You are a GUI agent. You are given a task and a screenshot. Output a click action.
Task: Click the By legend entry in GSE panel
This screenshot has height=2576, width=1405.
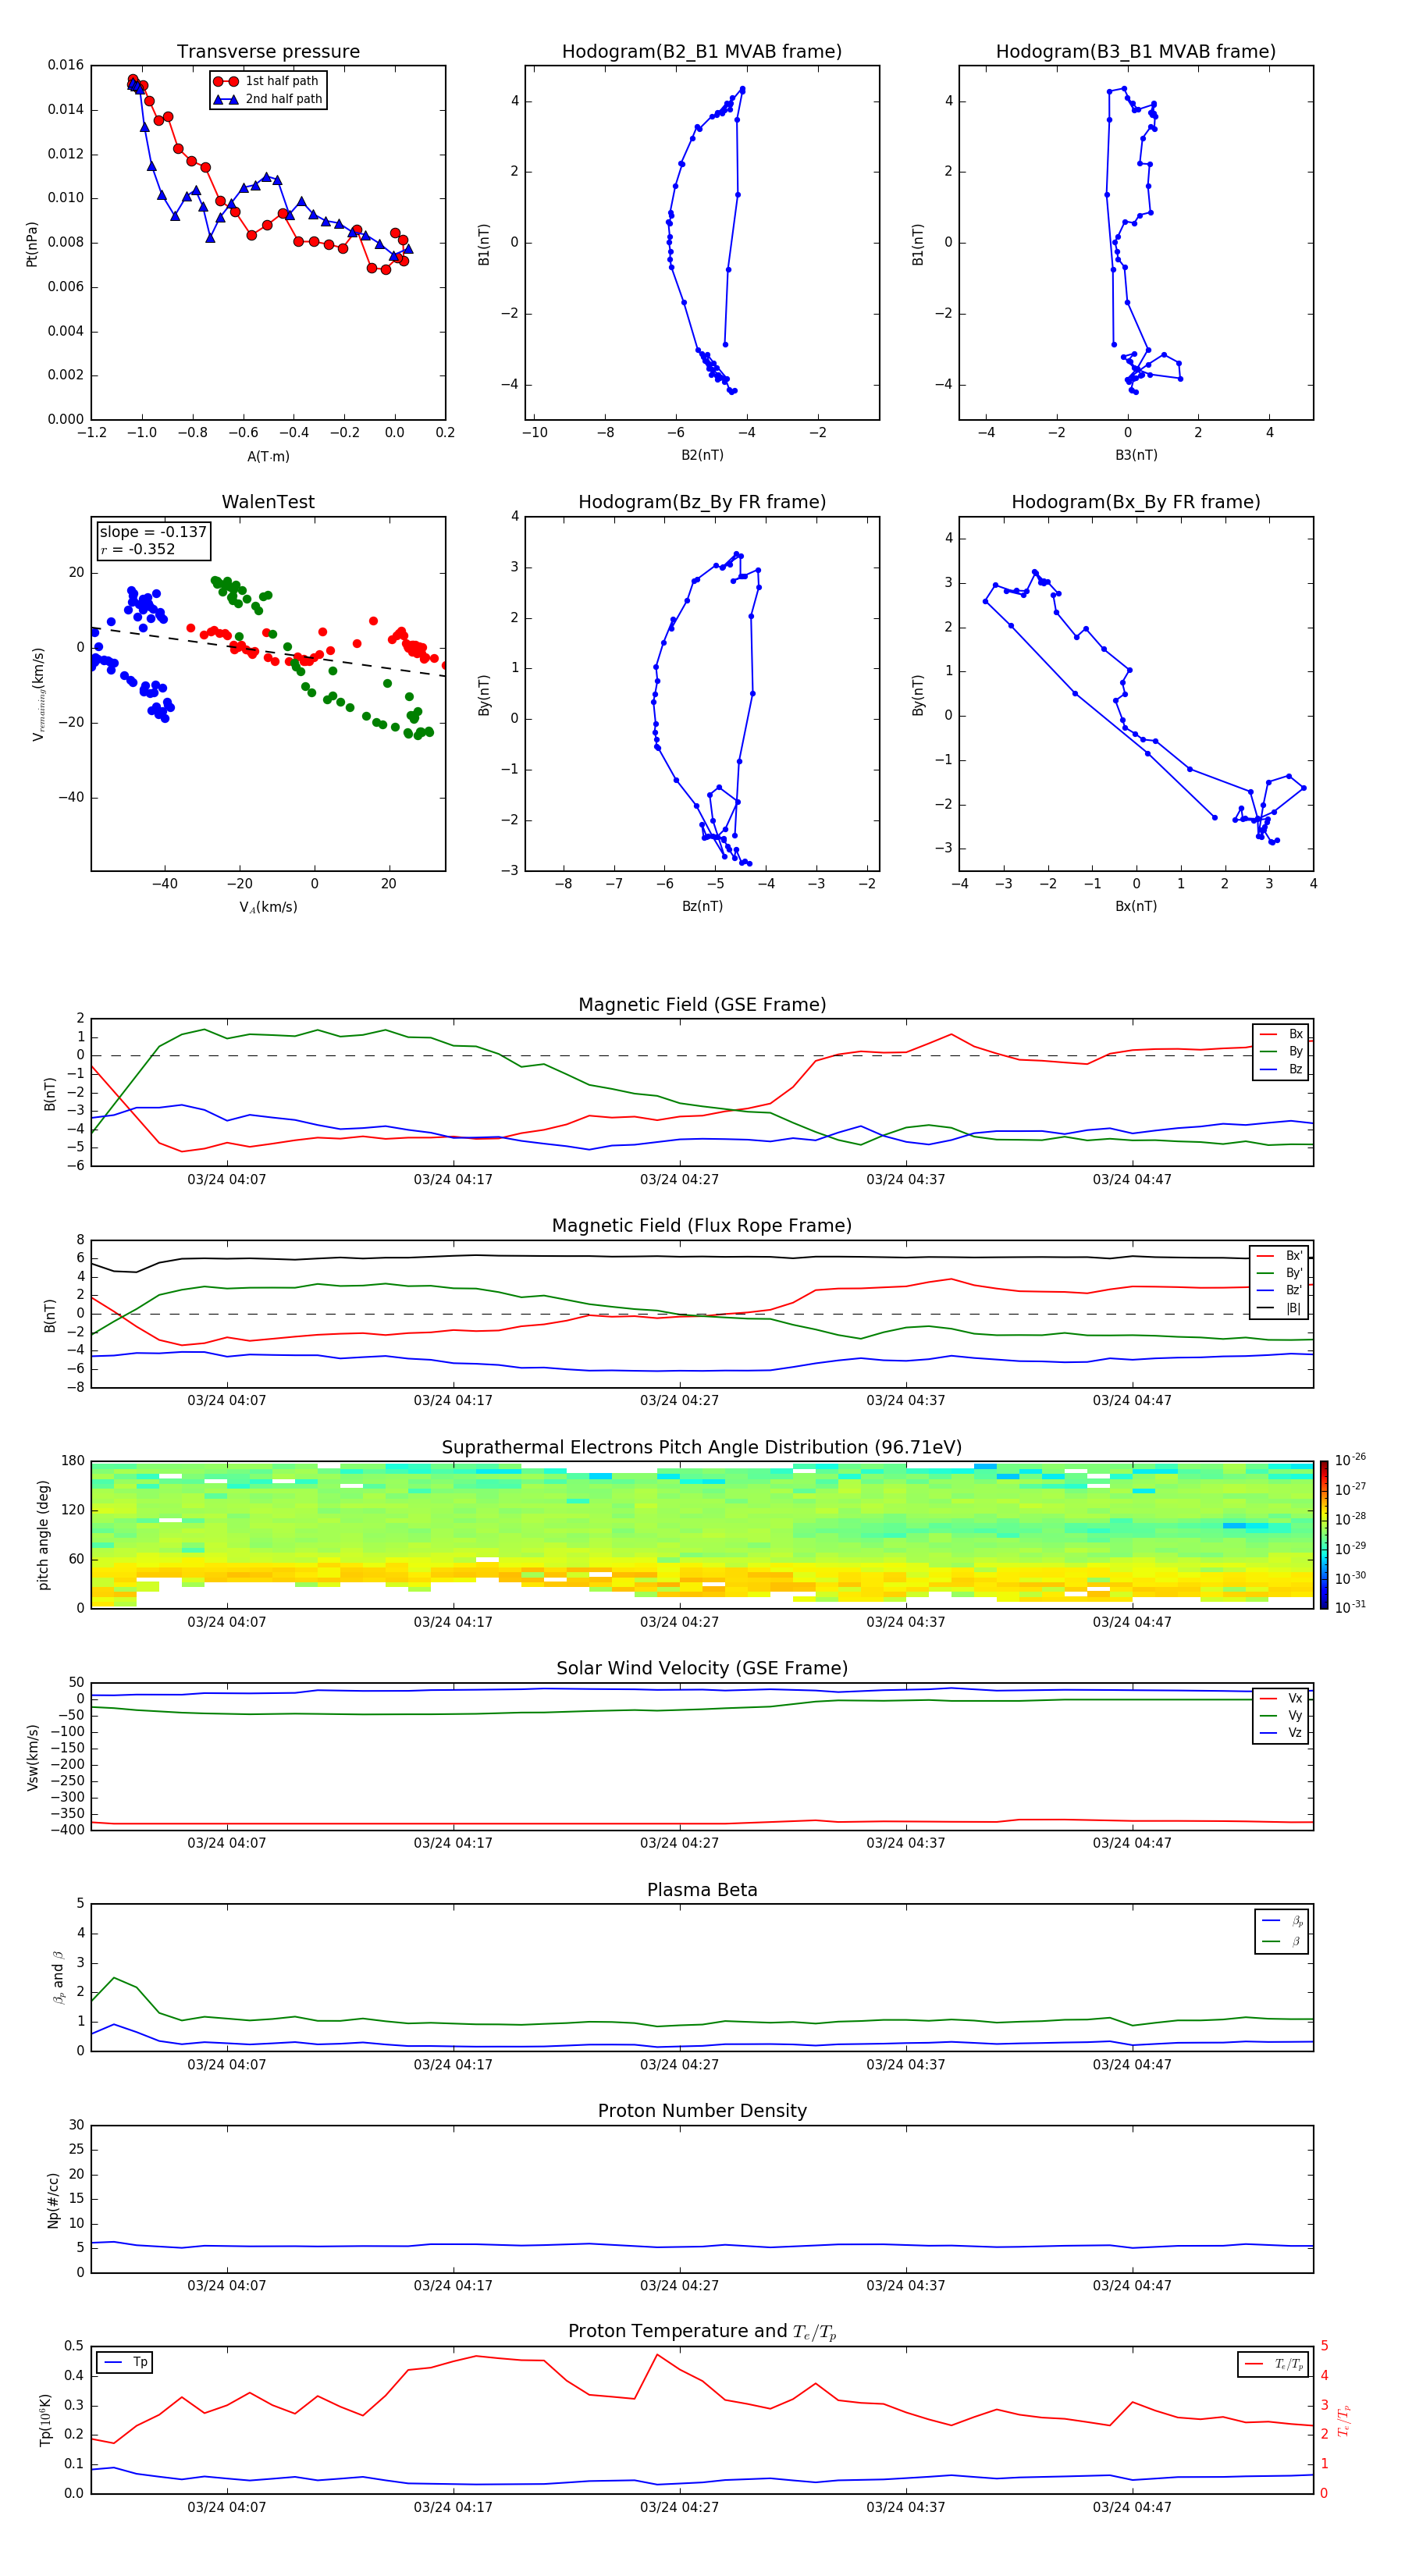pyautogui.click(x=1281, y=1051)
